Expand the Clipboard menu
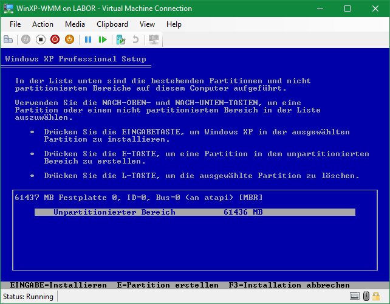 tap(112, 24)
